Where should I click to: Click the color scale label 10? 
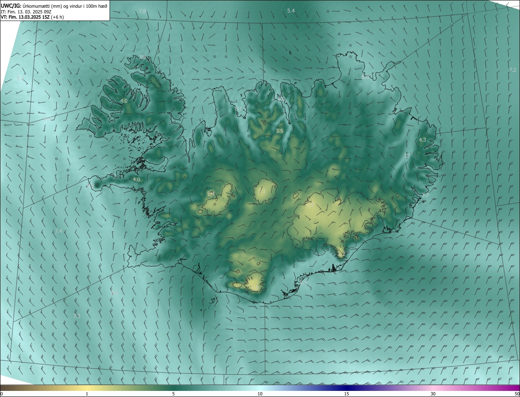260,394
